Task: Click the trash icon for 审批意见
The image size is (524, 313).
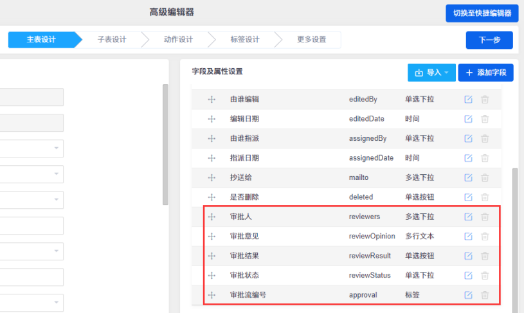Action: pos(485,236)
